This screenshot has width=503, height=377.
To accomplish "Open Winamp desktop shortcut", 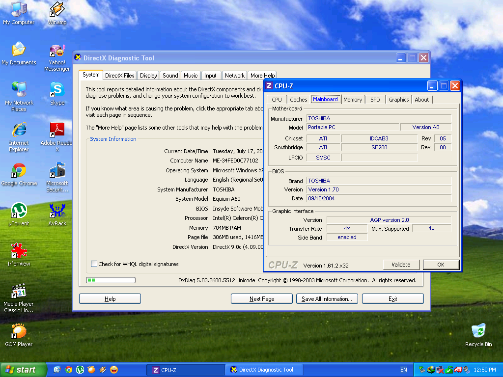I will click(x=57, y=13).
